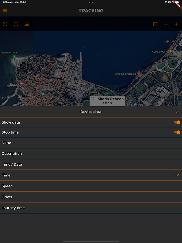Select the Time / Date option
The image size is (182, 243).
tap(91, 164)
